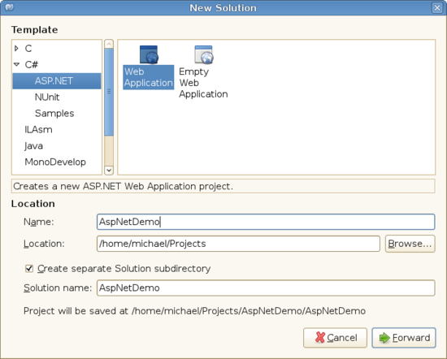Image resolution: width=447 pixels, height=359 pixels.
Task: Click the 'Web Application' template label
Action: (149, 77)
